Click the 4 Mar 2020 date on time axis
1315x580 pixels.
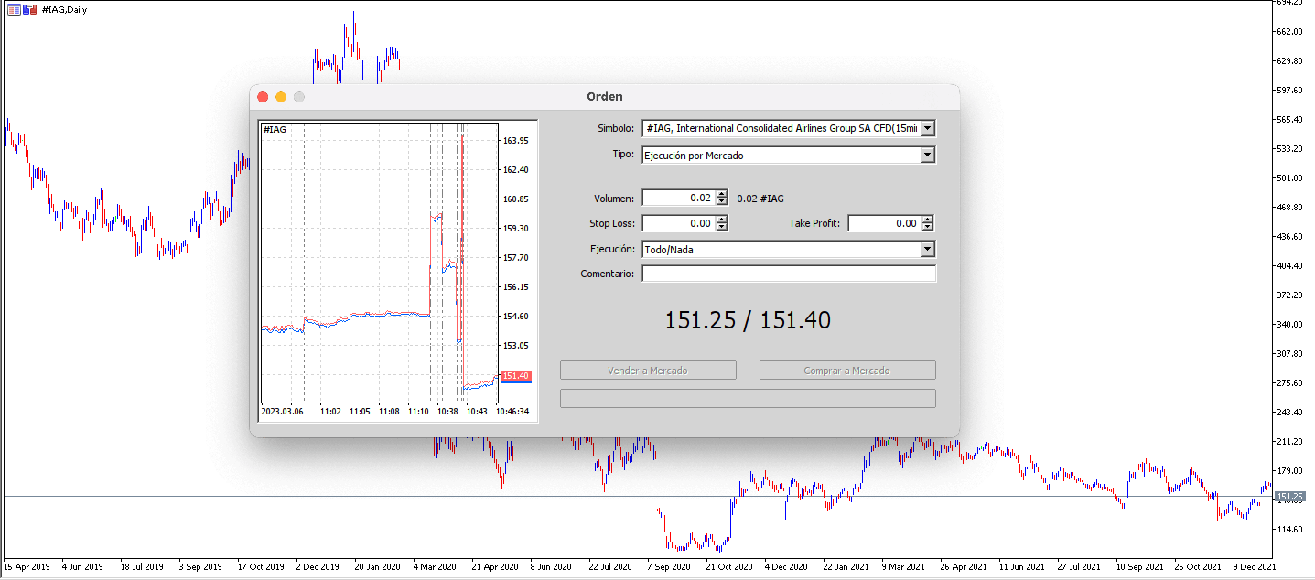(x=434, y=567)
